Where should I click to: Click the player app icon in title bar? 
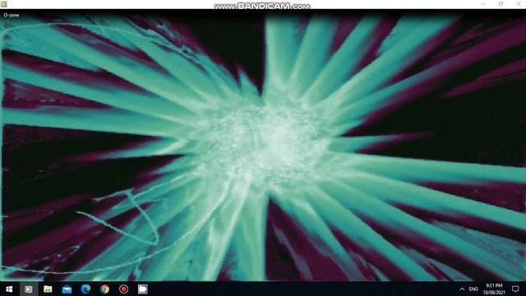point(4,4)
